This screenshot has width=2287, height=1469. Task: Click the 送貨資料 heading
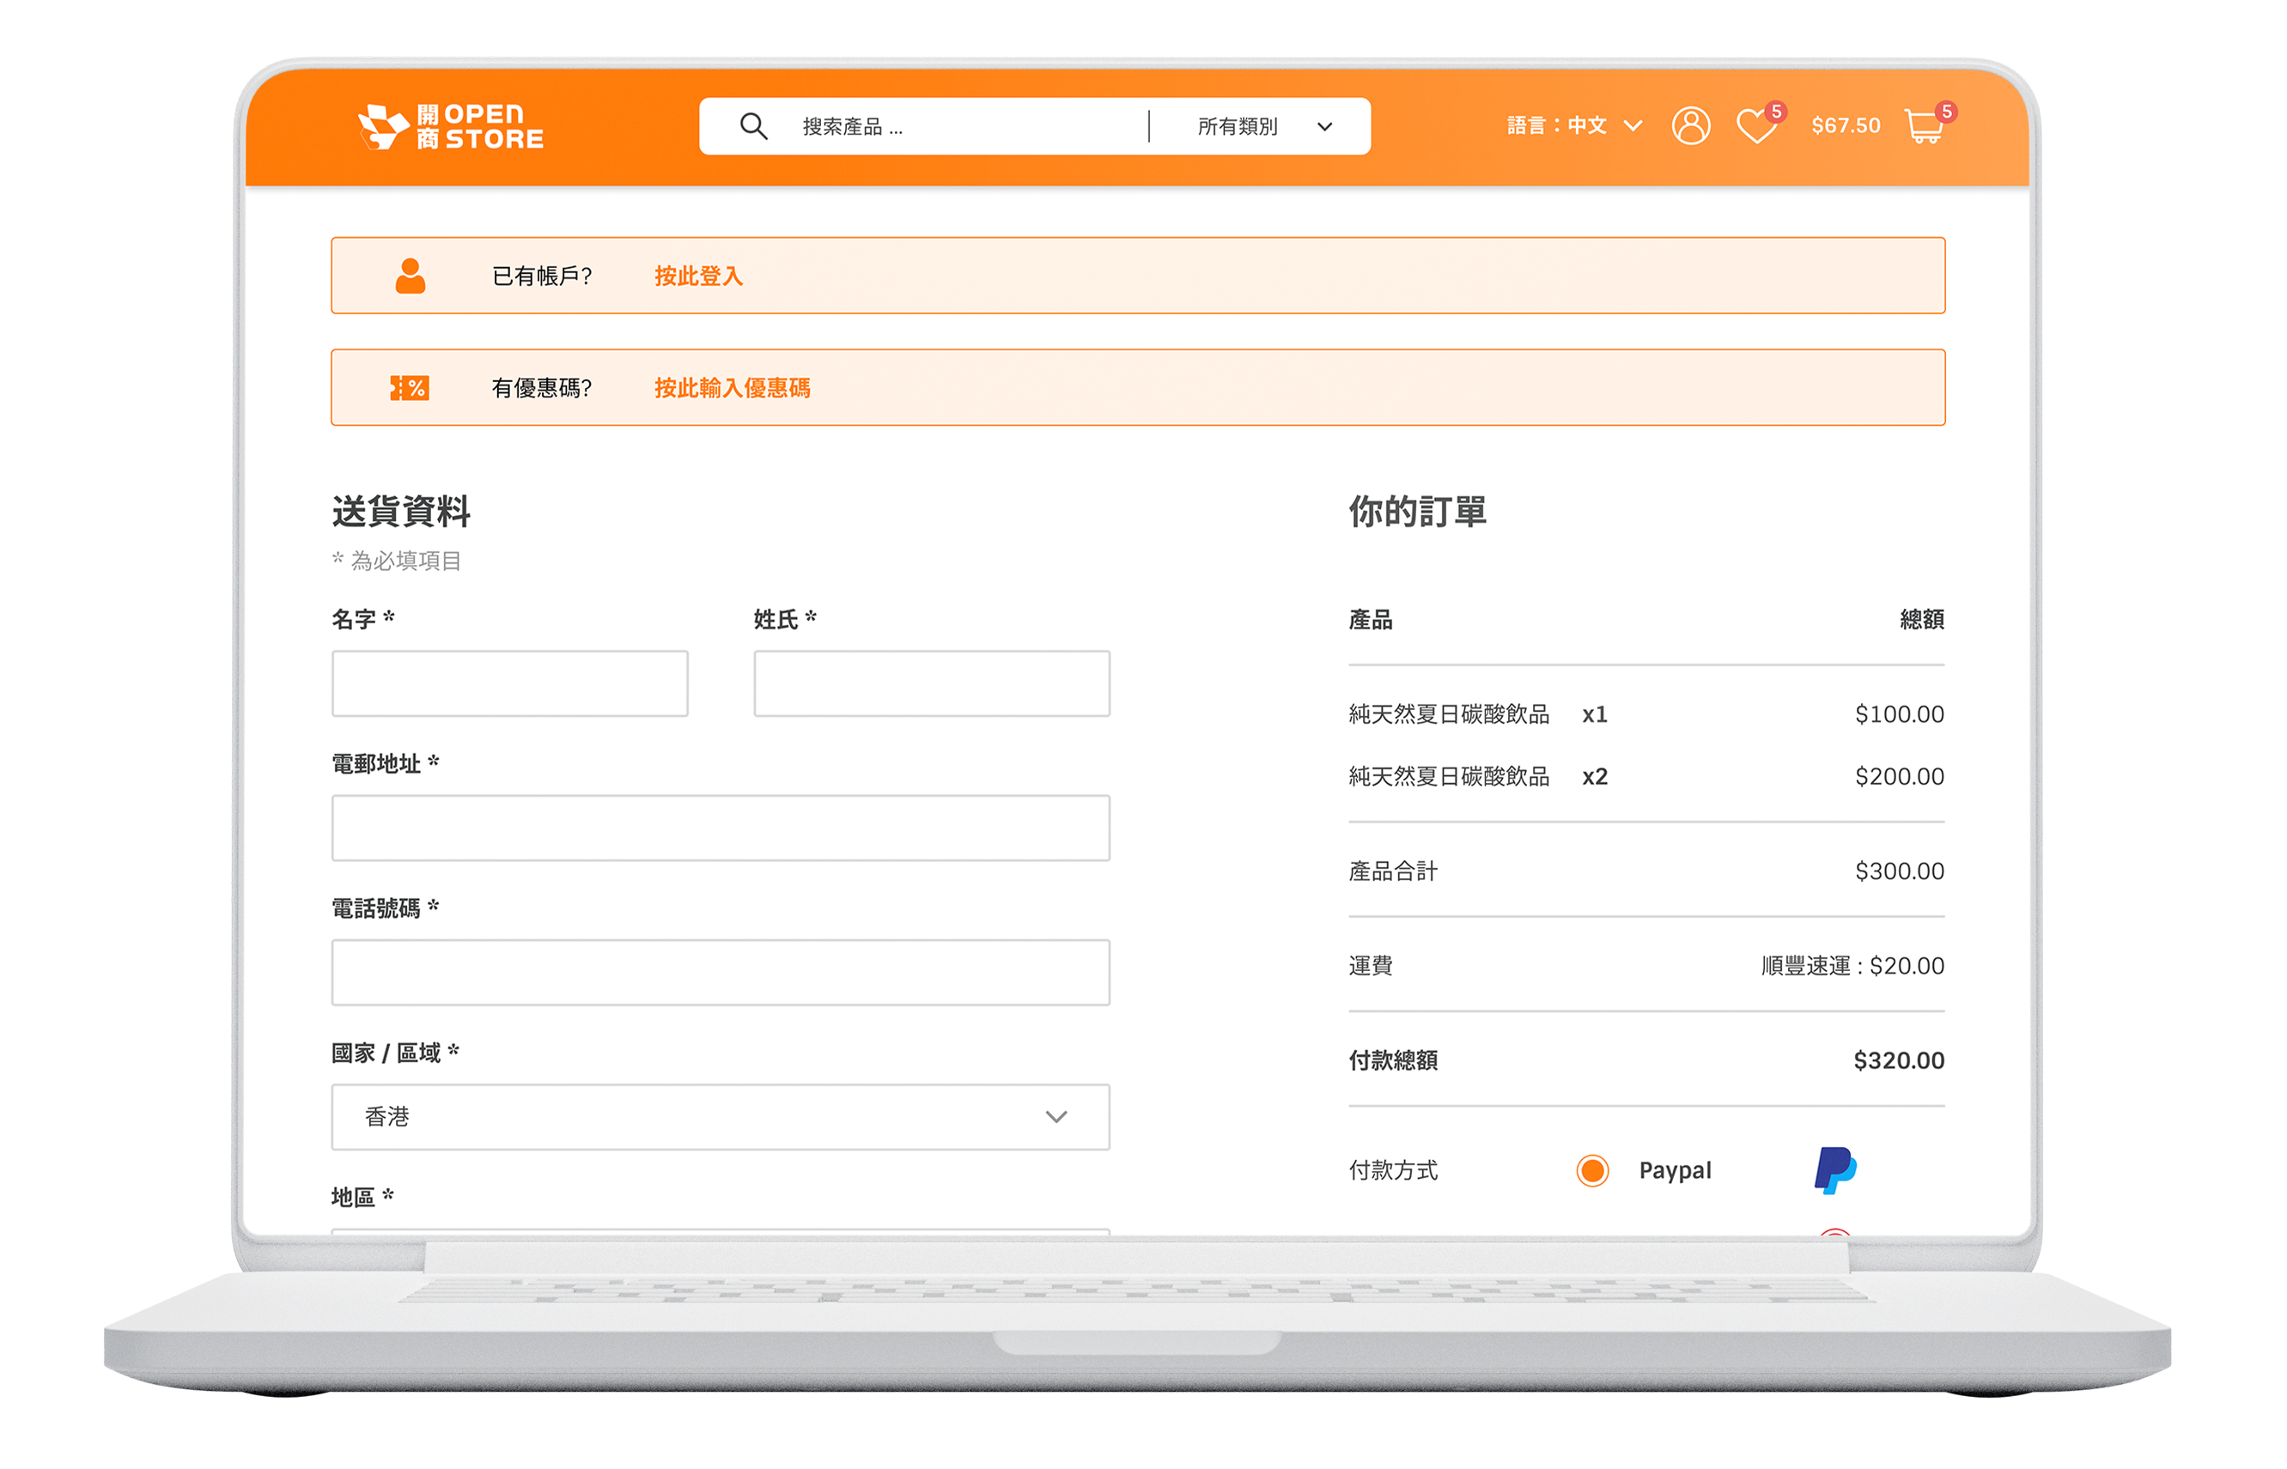pos(401,512)
